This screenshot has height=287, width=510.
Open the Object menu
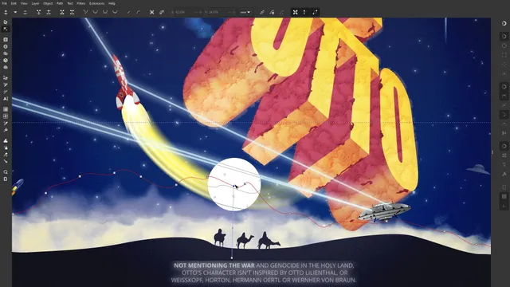[x=48, y=3]
